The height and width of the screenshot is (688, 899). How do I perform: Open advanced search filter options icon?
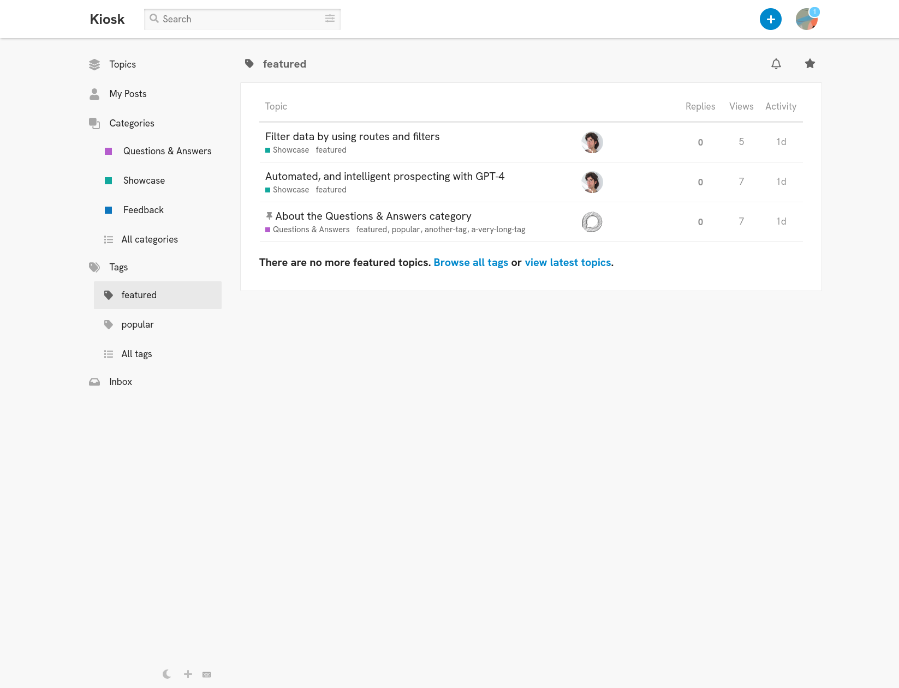pos(330,19)
